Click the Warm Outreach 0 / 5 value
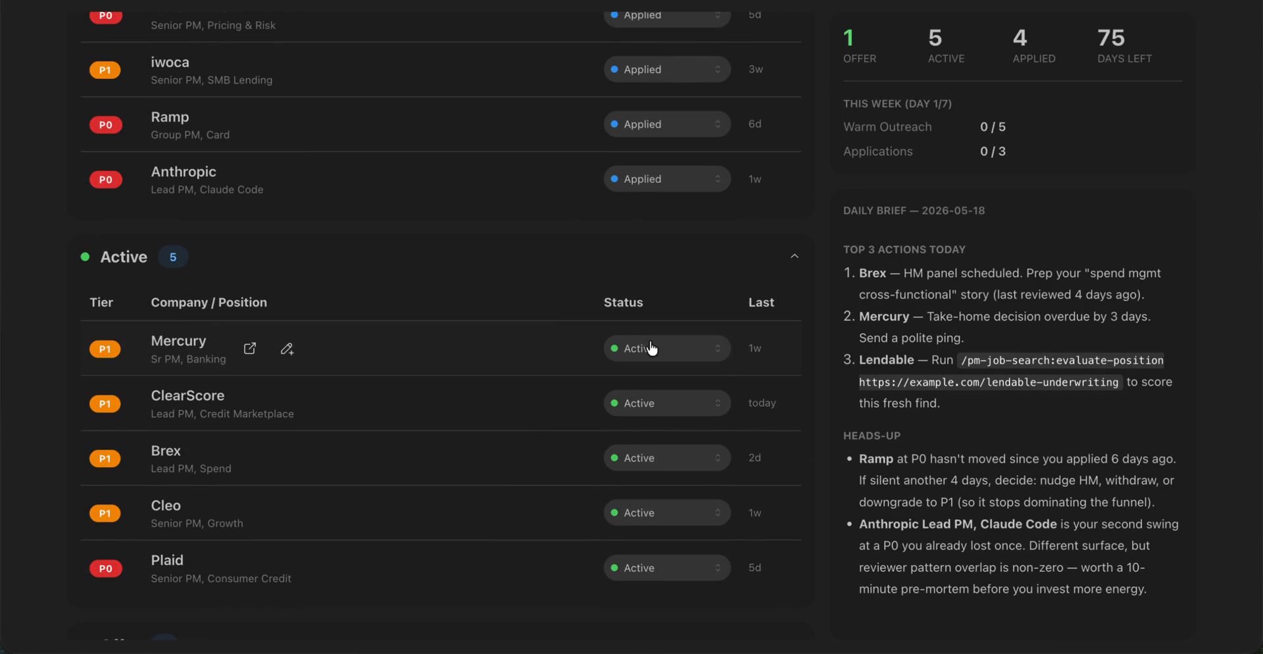This screenshot has width=1263, height=654. (993, 127)
